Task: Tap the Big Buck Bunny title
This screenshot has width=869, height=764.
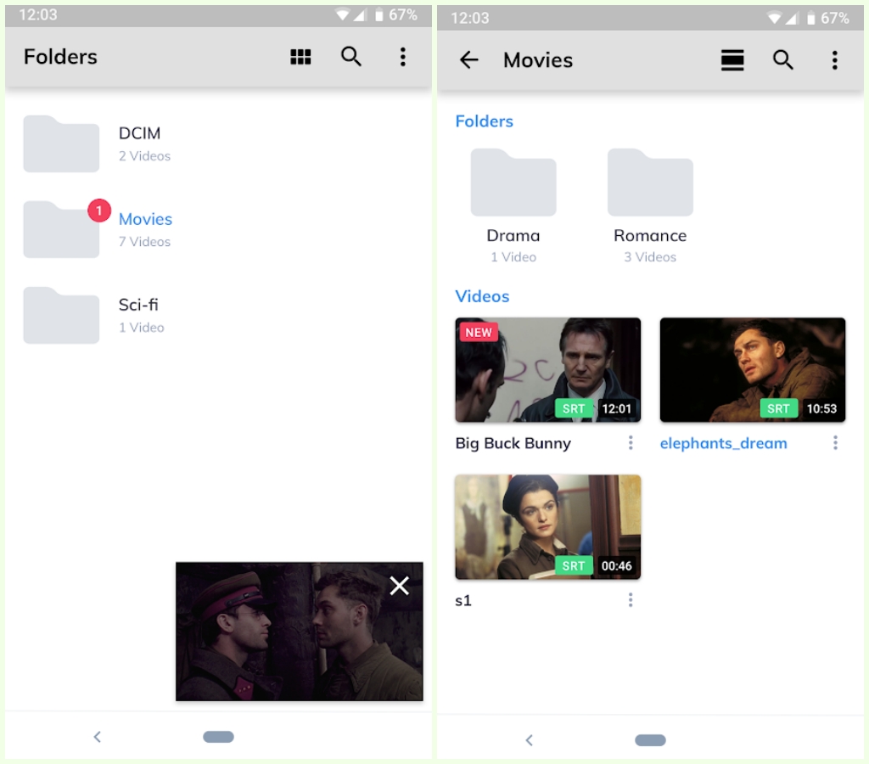Action: [x=513, y=443]
